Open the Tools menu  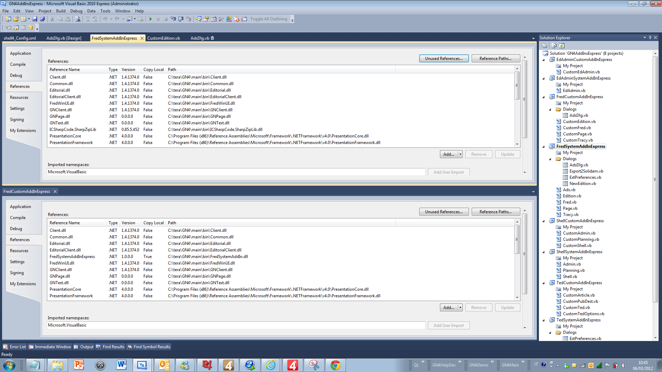105,11
